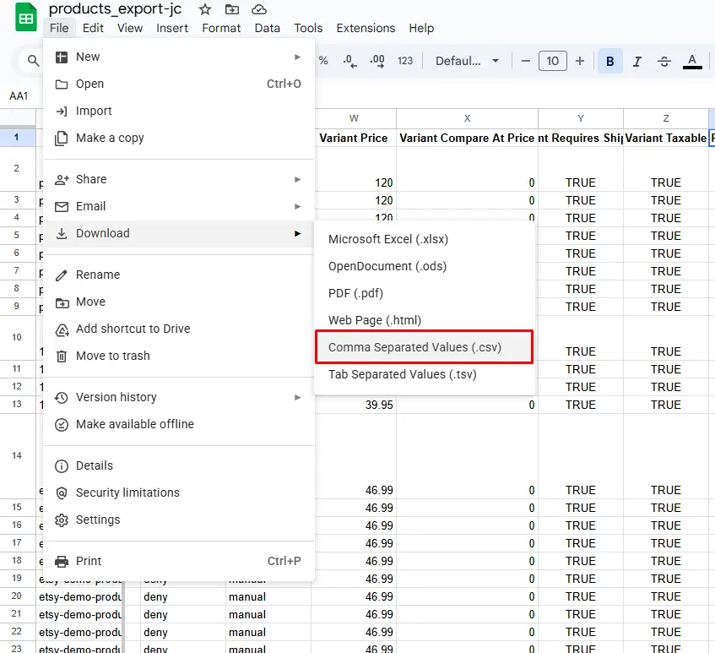Open the text color picker

coord(692,61)
